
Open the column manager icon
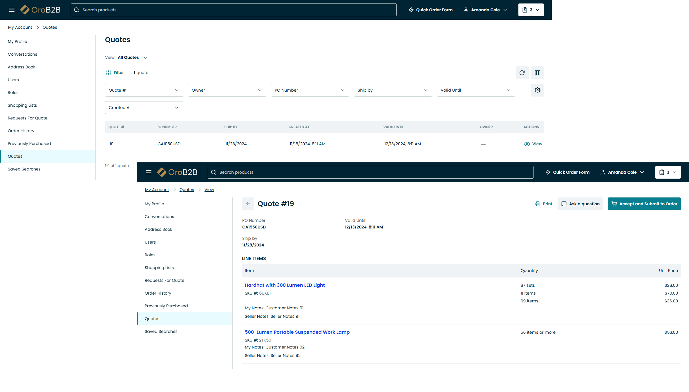[x=537, y=73]
